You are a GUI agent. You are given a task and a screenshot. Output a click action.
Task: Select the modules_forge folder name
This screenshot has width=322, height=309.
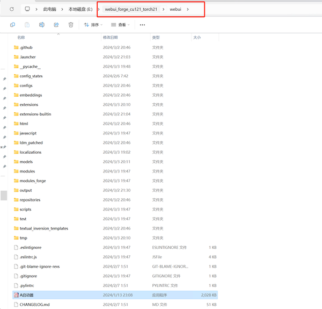coord(33,181)
